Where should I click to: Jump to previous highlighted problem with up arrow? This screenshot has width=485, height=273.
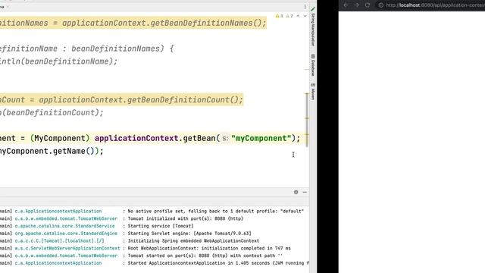click(x=298, y=16)
